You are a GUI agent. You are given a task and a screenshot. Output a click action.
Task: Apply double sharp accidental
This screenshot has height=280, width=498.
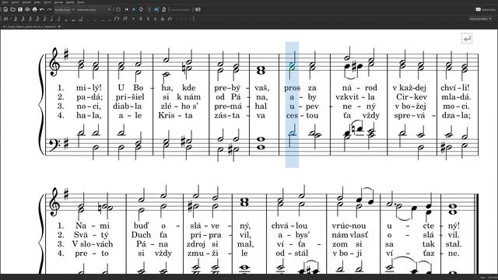click(x=133, y=19)
